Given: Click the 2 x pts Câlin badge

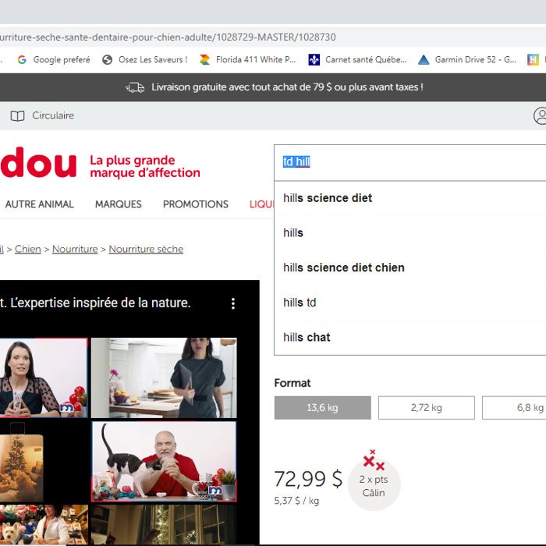Looking at the screenshot, I should coord(374,481).
